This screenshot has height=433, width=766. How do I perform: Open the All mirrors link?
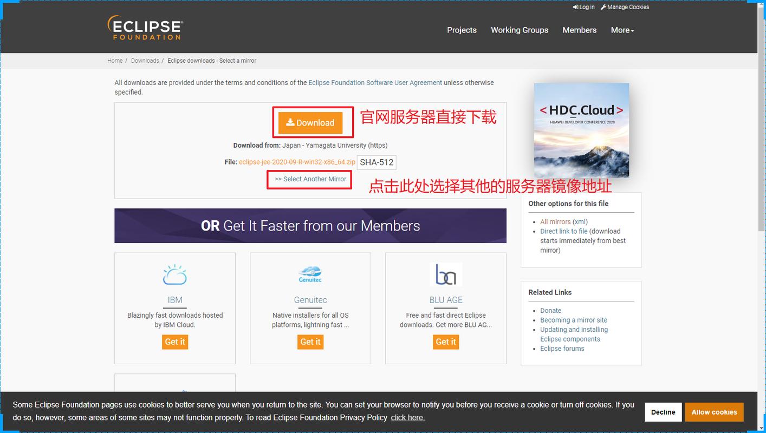[x=555, y=222]
